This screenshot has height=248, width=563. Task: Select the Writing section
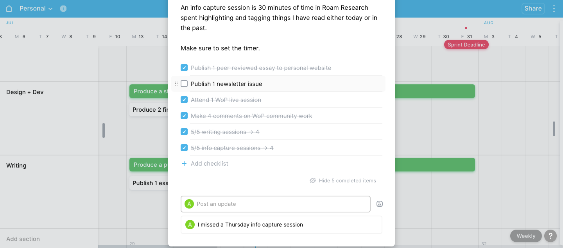pyautogui.click(x=16, y=166)
